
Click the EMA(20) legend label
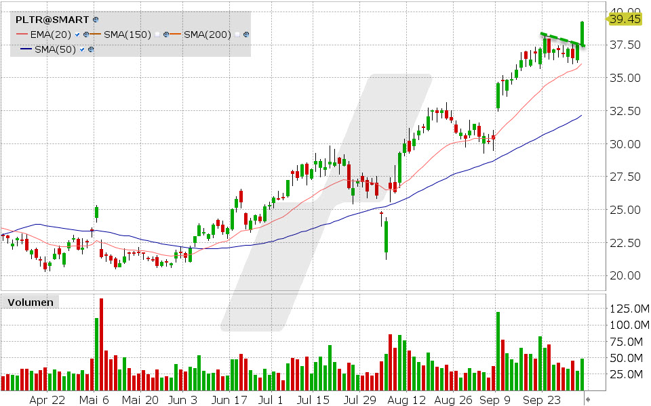(51, 35)
